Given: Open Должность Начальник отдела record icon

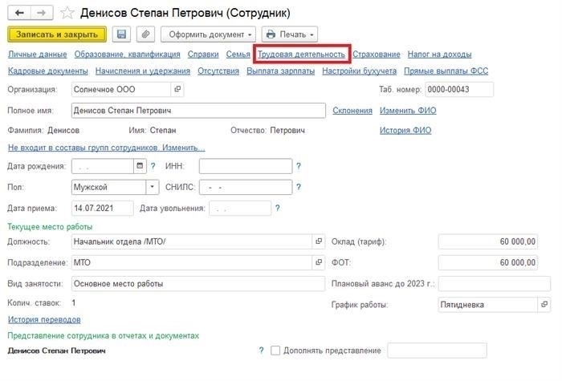Looking at the screenshot, I should (x=319, y=241).
